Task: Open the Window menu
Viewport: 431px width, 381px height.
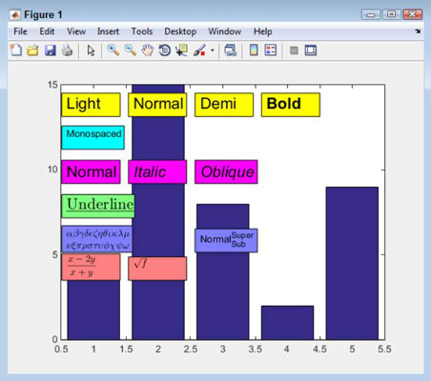Action: point(225,31)
